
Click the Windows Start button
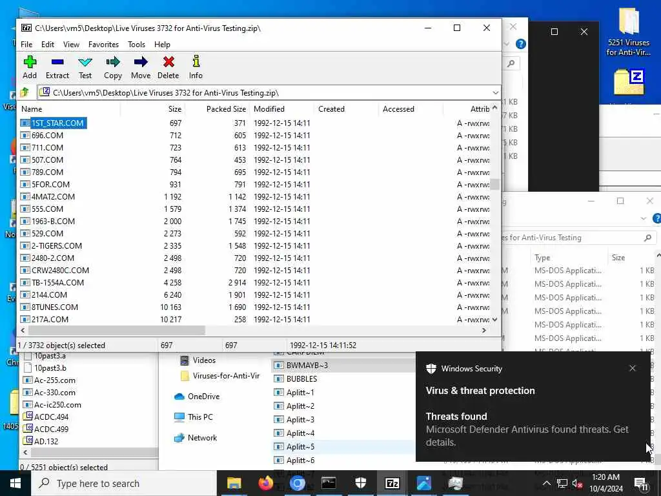15,483
